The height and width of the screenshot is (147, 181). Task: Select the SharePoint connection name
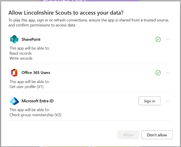point(31,40)
